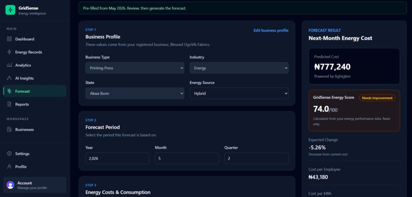Click the ₦43,180 cost per employee
Viewport: 412px width, 197px height.
pos(318,177)
